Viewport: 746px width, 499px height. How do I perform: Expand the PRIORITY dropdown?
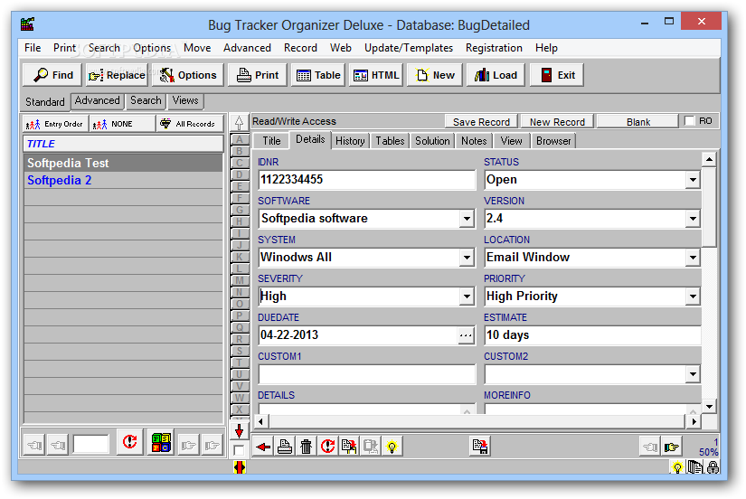pos(693,297)
